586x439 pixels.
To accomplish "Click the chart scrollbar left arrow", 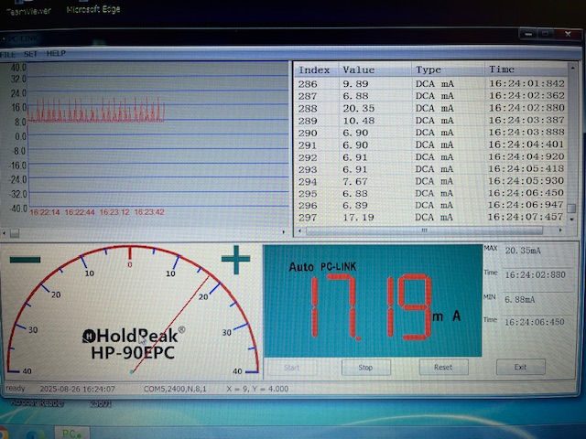I will 4,233.
